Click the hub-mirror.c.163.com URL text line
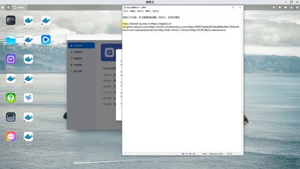Viewport: 300px width, 169px height. coord(174,30)
